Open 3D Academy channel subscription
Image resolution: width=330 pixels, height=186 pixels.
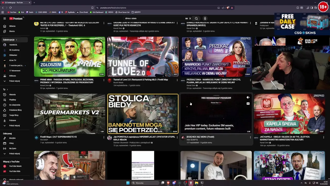[x=14, y=50]
